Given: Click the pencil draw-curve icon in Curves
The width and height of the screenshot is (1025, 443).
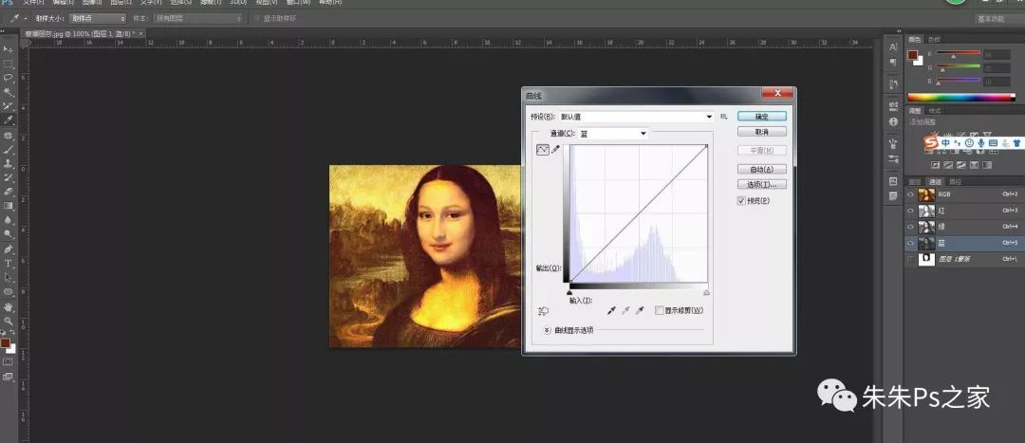Looking at the screenshot, I should [x=556, y=149].
